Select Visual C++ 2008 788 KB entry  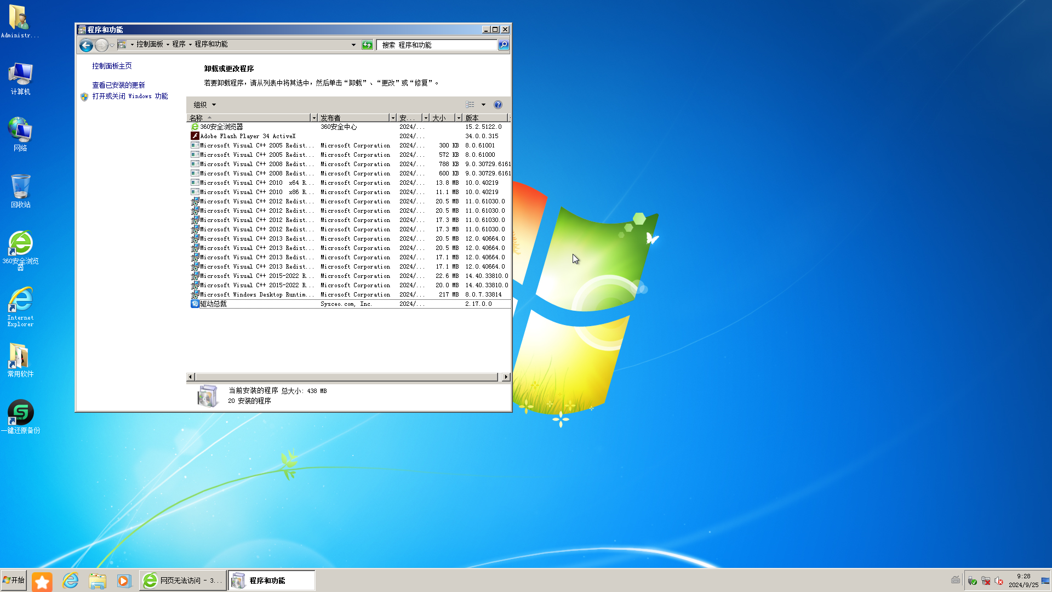click(x=351, y=164)
